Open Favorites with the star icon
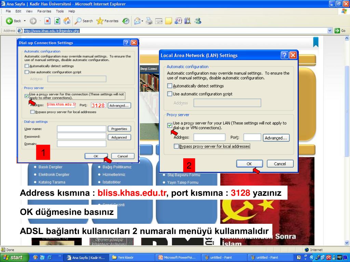The image size is (350, 262). coord(100,21)
